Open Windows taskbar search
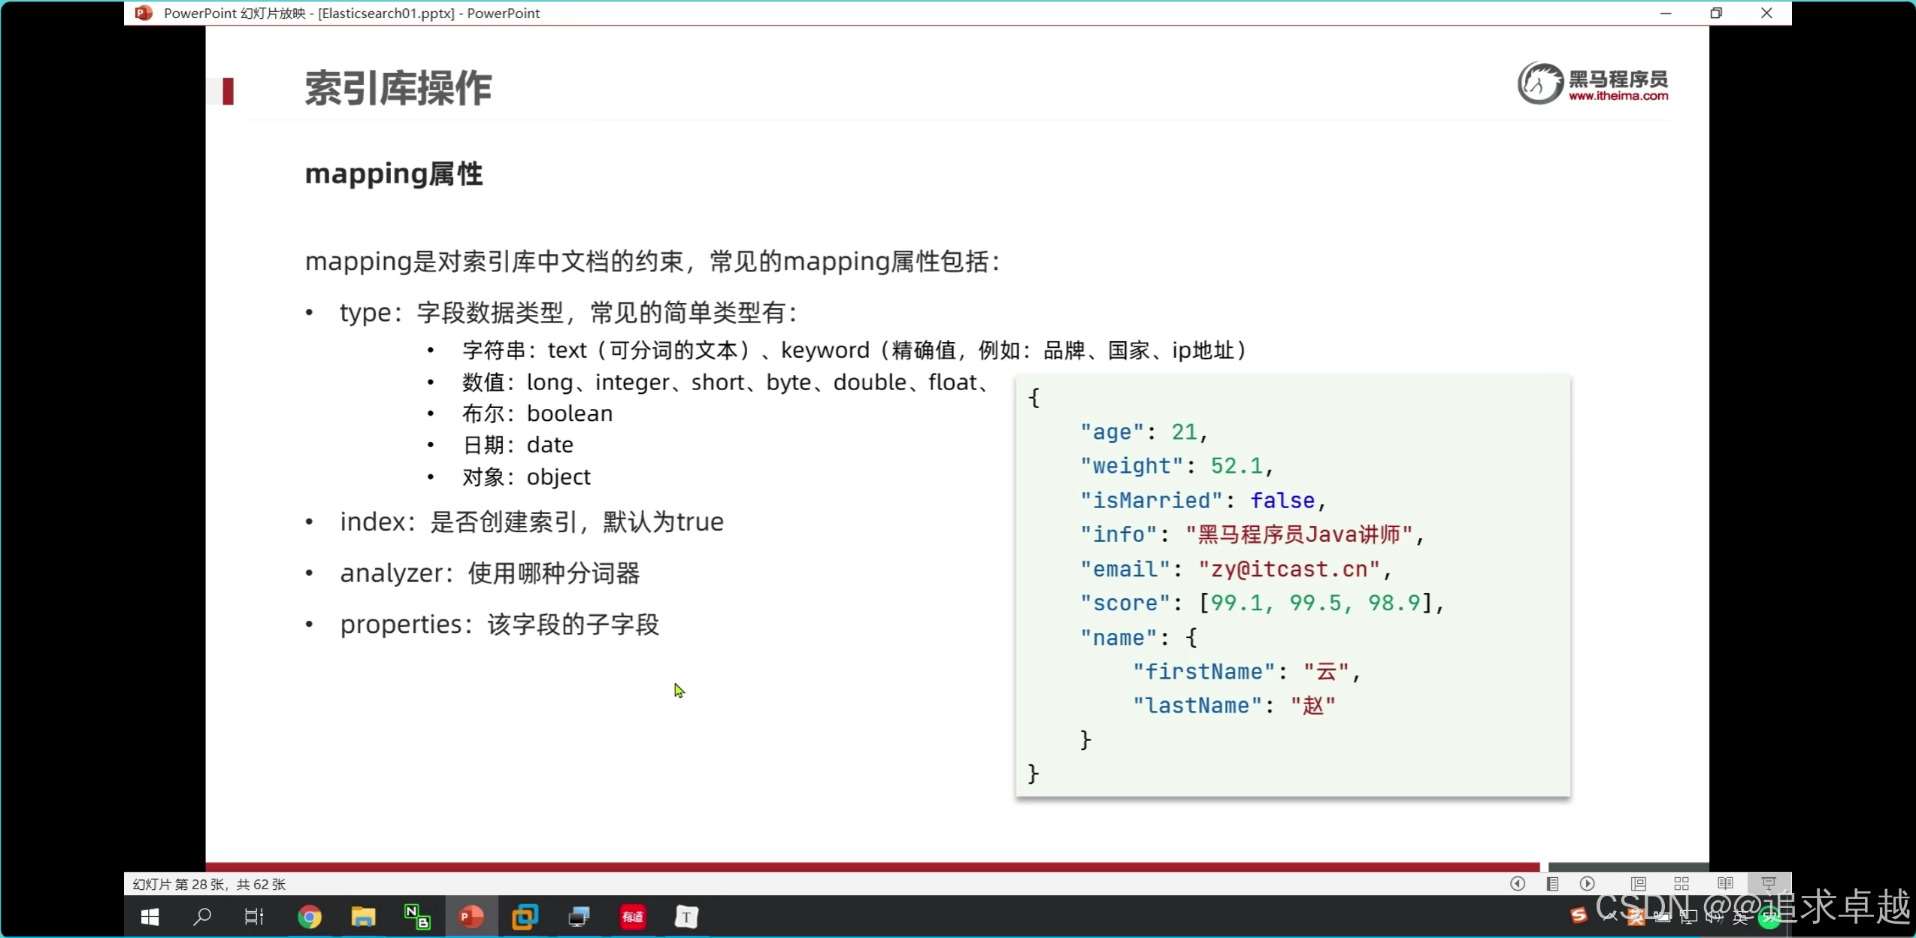 (x=201, y=917)
